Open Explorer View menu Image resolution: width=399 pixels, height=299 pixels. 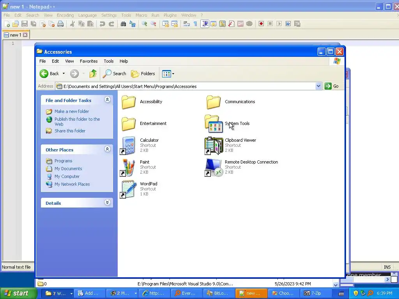69,61
